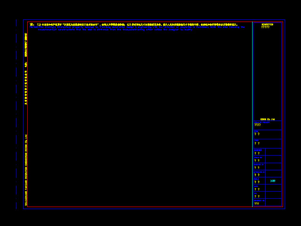Select the blue English note paragraph
The width and height of the screenshot is (301, 226).
(136, 28)
